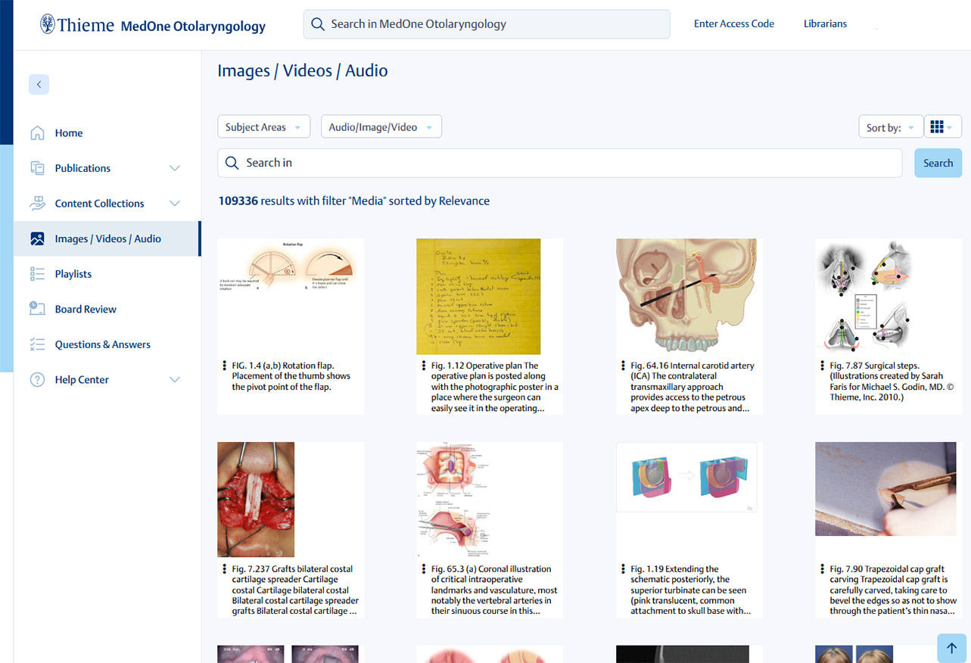The height and width of the screenshot is (663, 971).
Task: Expand the Help Center chevron
Action: click(x=175, y=380)
